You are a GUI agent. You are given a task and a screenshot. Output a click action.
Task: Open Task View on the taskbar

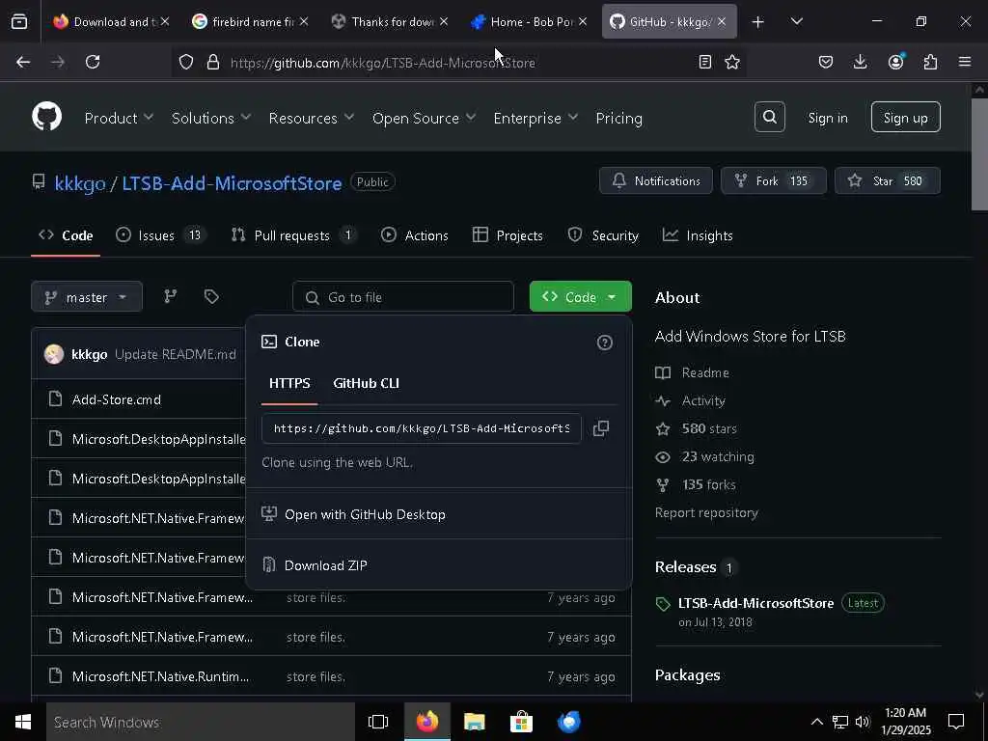click(378, 722)
